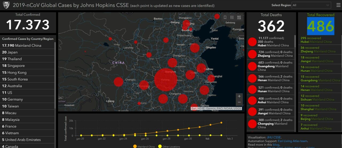Click the 10 recovered Shanghai entry
342x148 pixels.
(320, 107)
